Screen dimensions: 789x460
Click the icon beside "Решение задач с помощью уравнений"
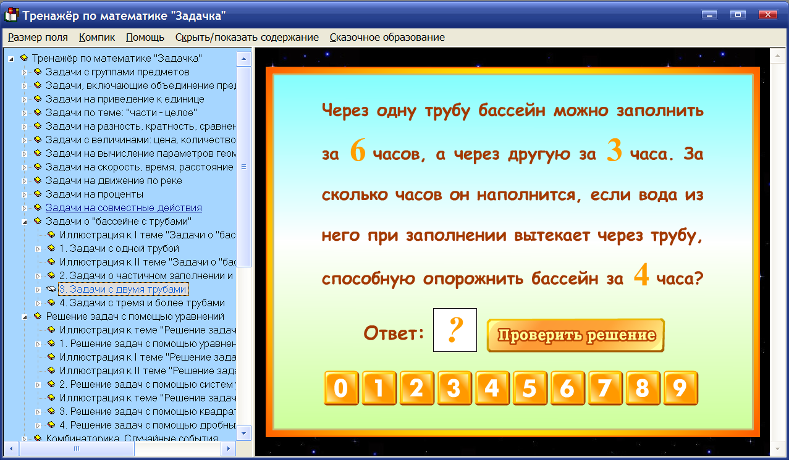pyautogui.click(x=37, y=316)
